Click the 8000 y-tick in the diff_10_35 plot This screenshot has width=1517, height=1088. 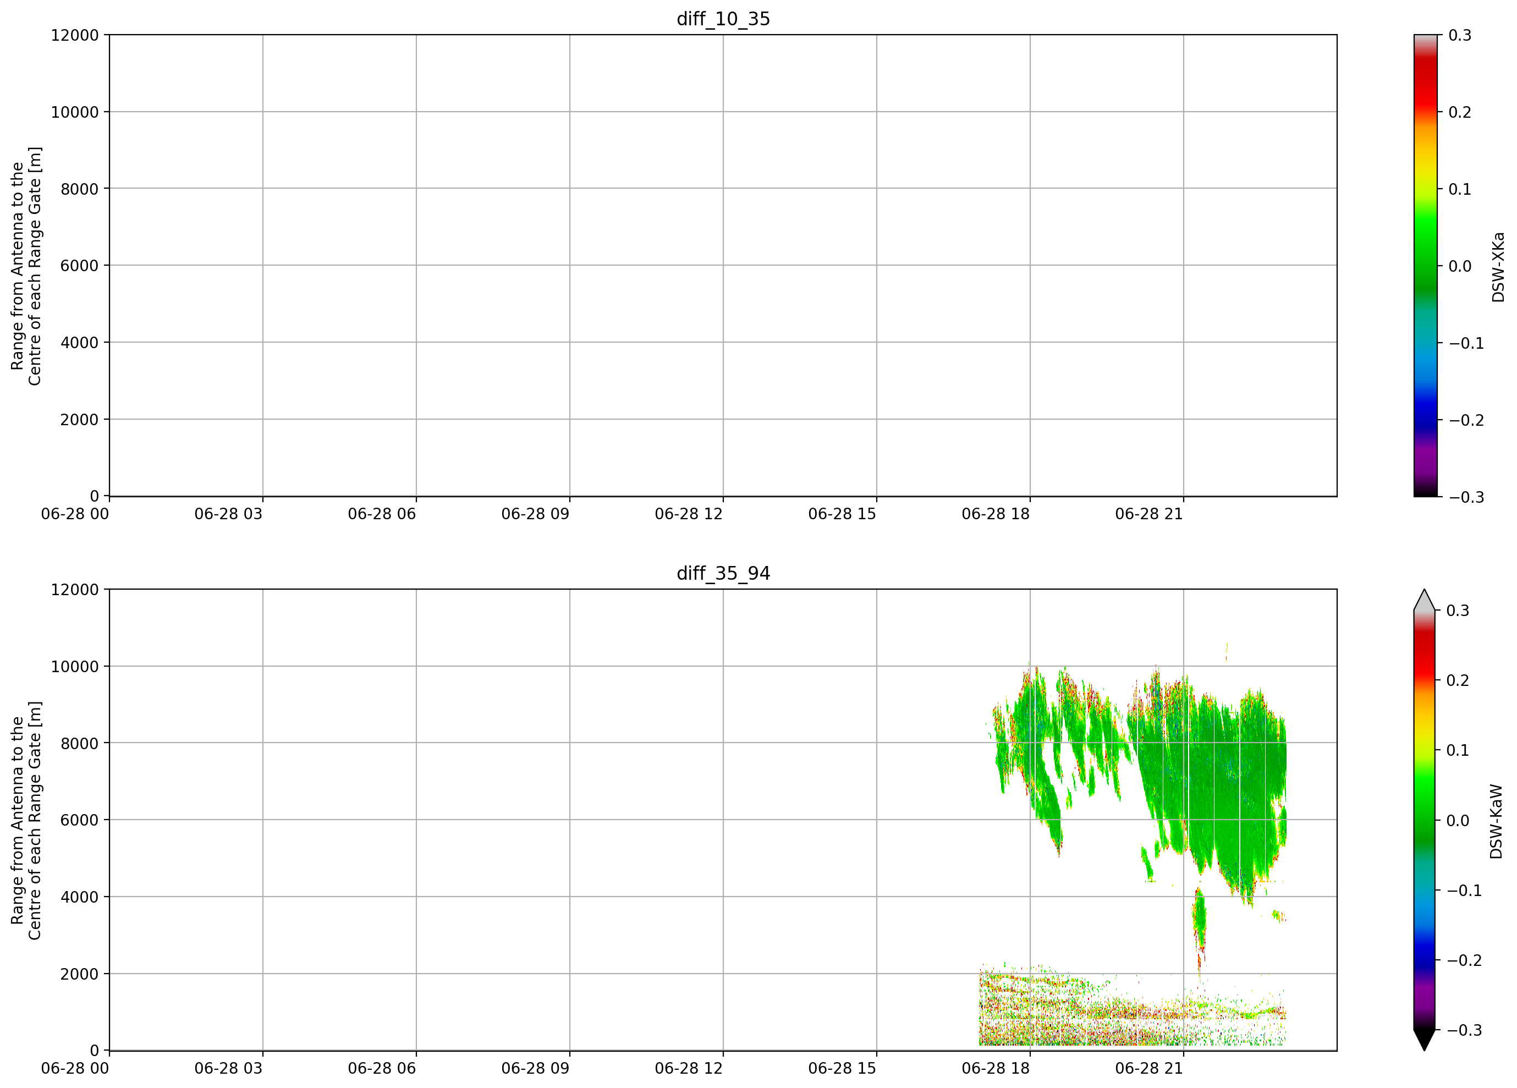80,189
